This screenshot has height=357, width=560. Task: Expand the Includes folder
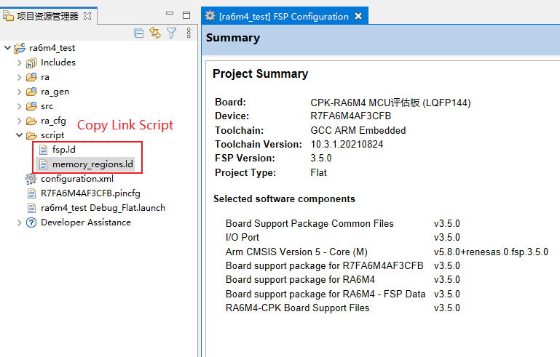coord(19,63)
